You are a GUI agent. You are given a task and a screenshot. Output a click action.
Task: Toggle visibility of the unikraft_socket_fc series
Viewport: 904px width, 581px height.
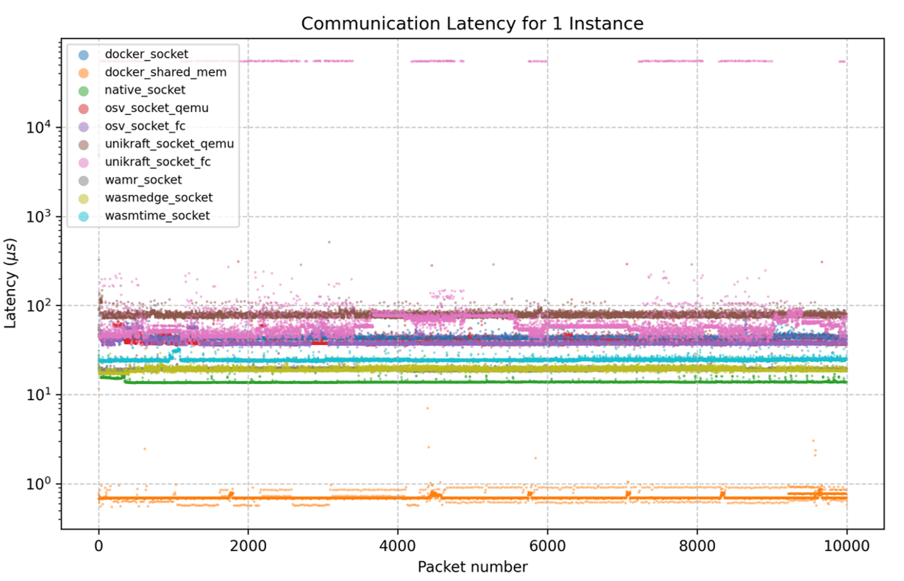coord(82,162)
